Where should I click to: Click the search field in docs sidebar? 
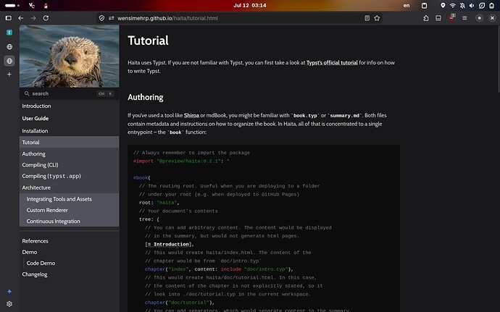(69, 93)
